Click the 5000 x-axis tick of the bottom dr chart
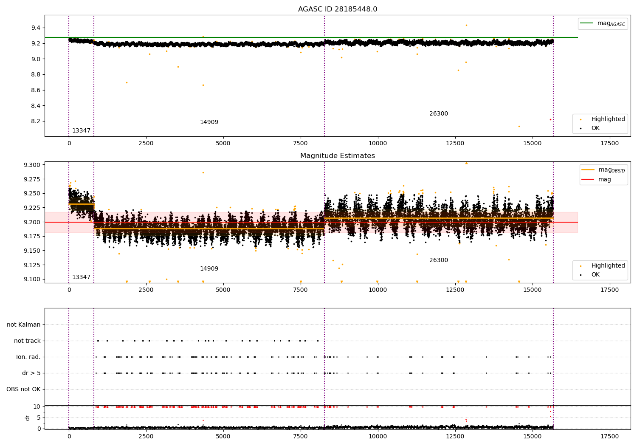The image size is (637, 446). pyautogui.click(x=223, y=436)
